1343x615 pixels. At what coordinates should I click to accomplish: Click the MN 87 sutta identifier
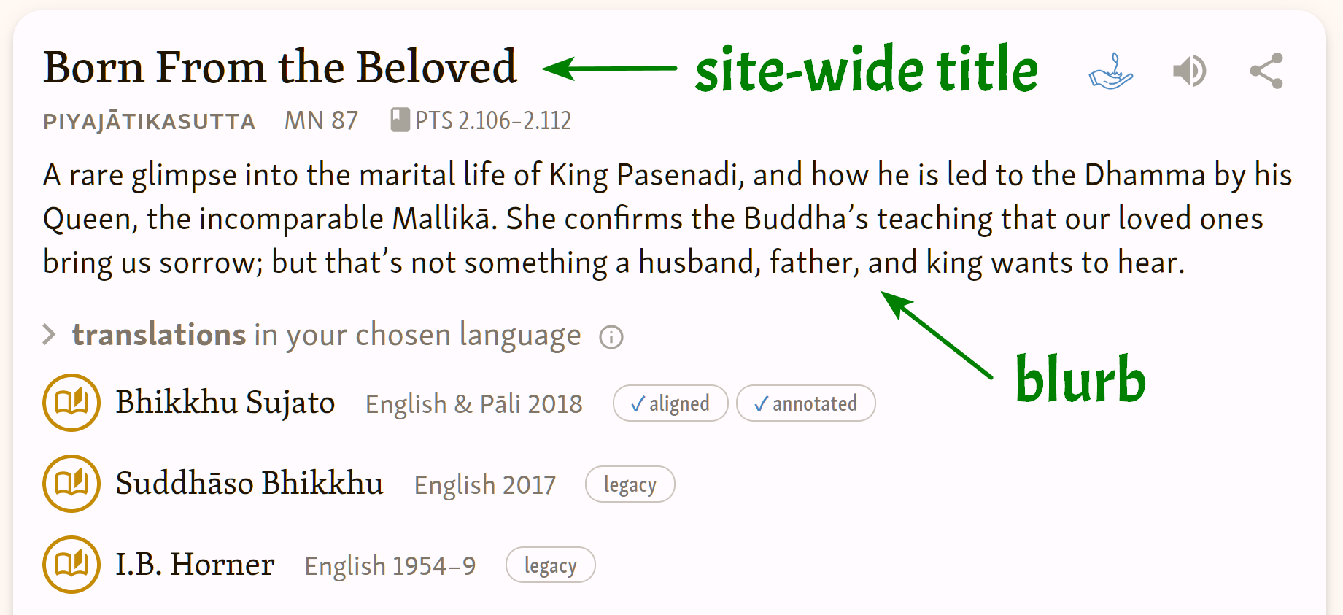tap(321, 120)
